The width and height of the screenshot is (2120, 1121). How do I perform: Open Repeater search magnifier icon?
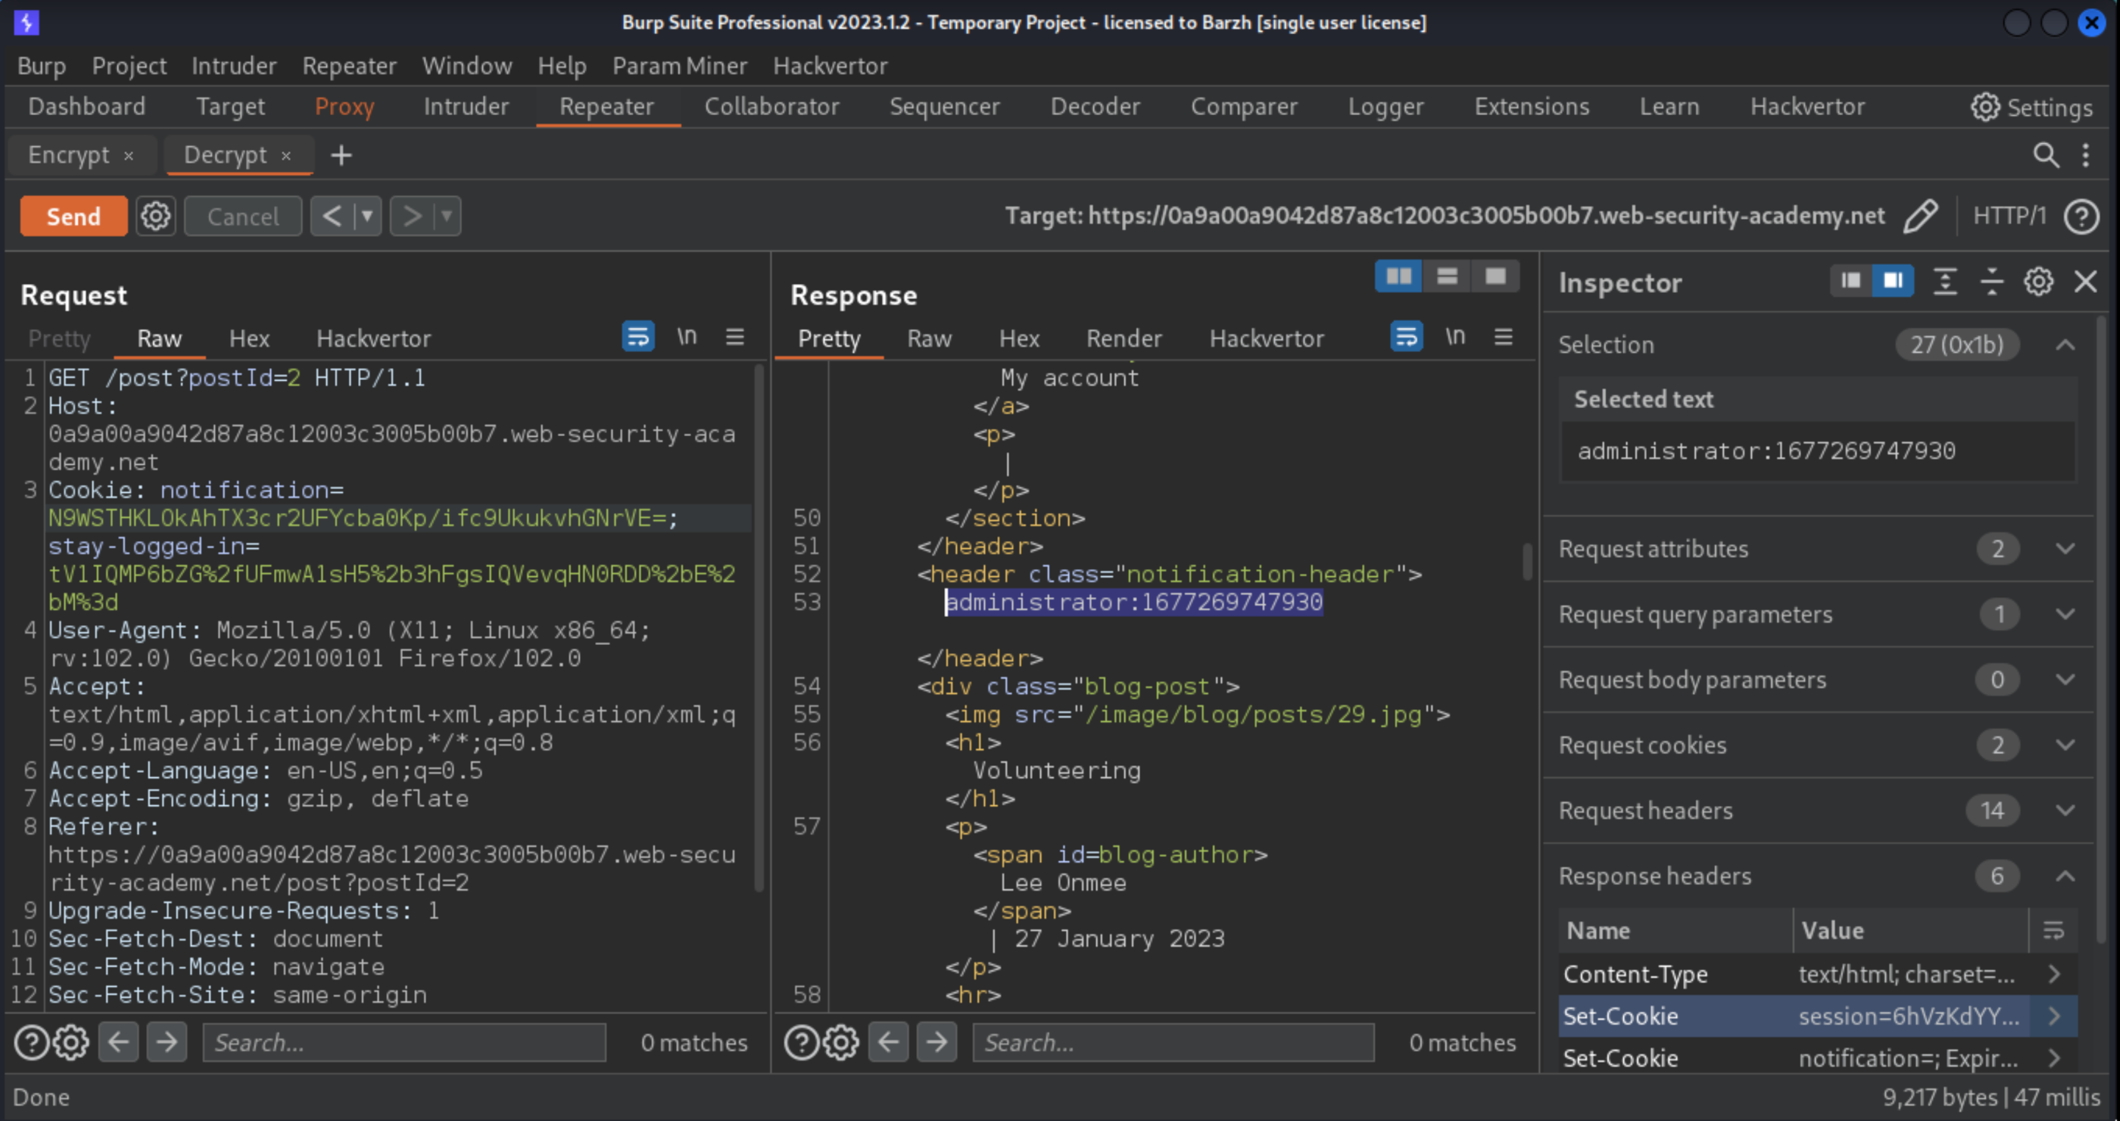[2046, 154]
